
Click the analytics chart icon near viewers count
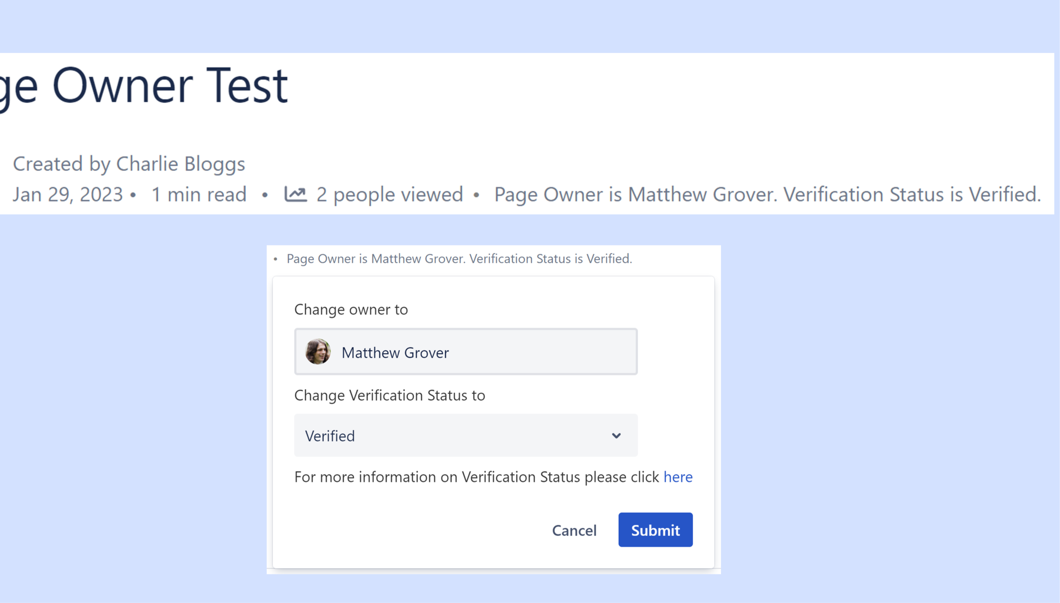click(x=295, y=194)
